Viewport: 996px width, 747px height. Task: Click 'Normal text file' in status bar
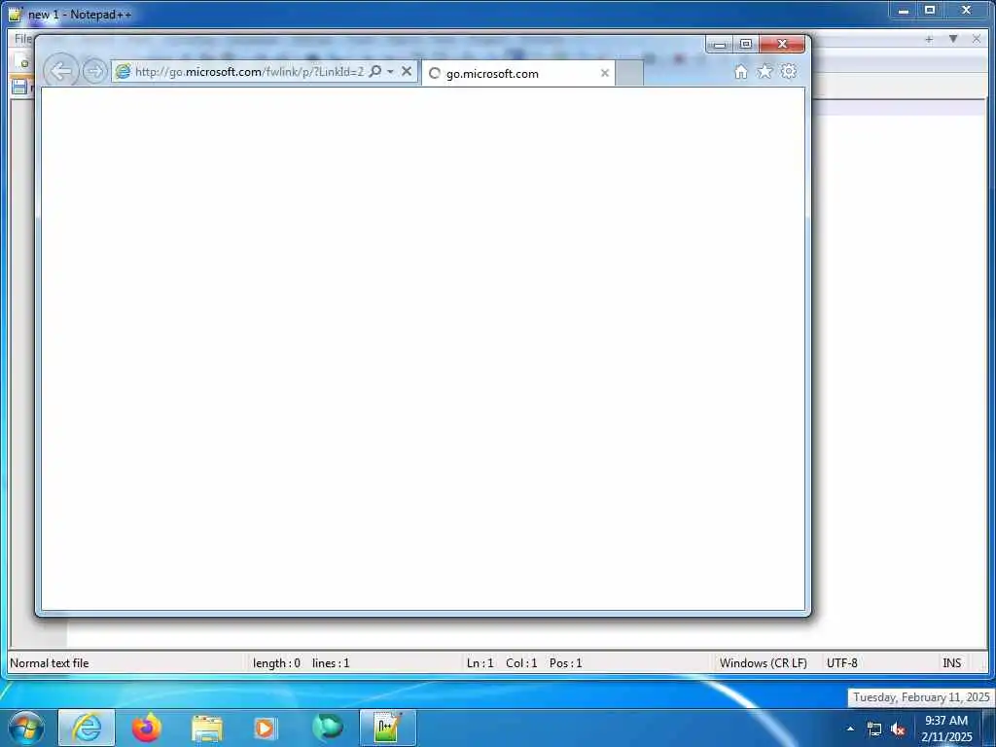point(50,663)
